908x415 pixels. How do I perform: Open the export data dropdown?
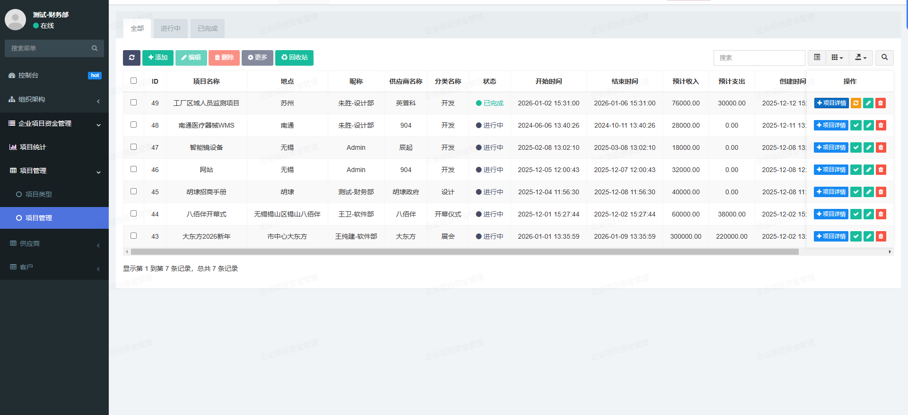(x=861, y=58)
